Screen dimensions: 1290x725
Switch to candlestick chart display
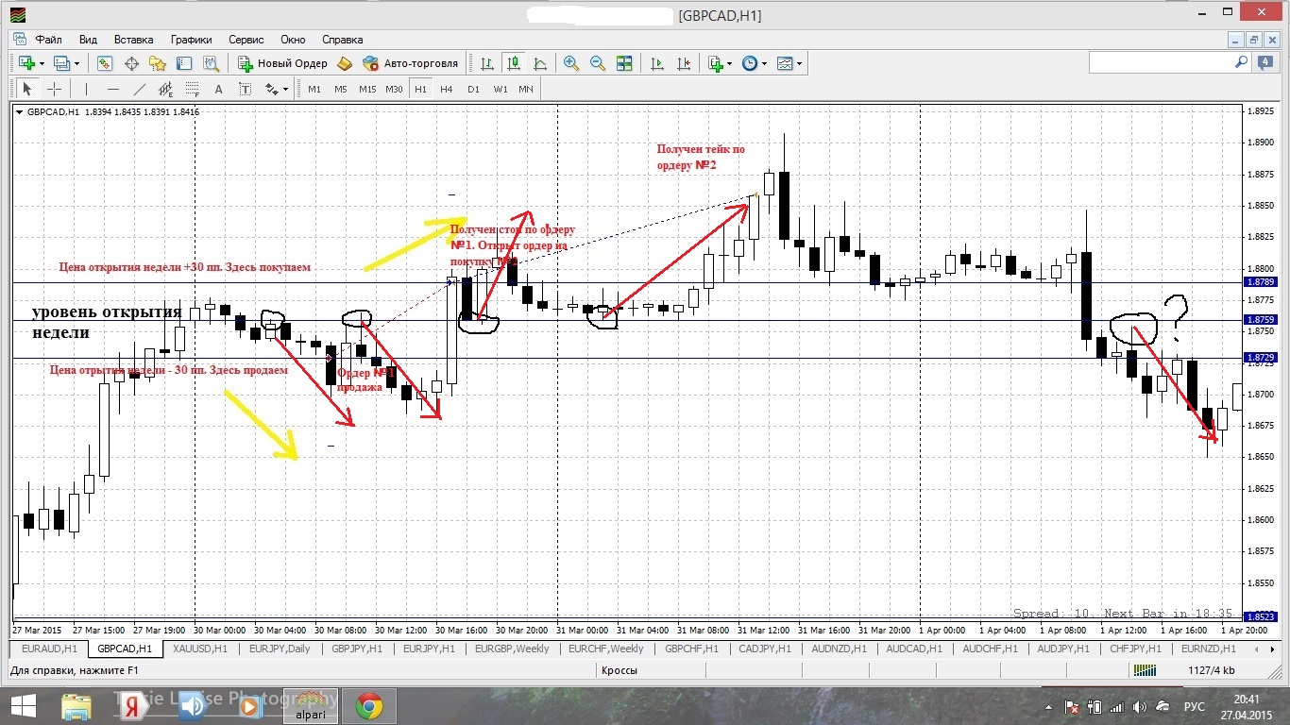pos(513,63)
